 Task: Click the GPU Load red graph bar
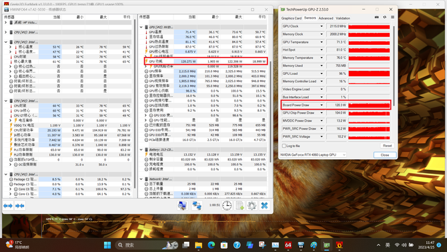pyautogui.click(x=369, y=74)
